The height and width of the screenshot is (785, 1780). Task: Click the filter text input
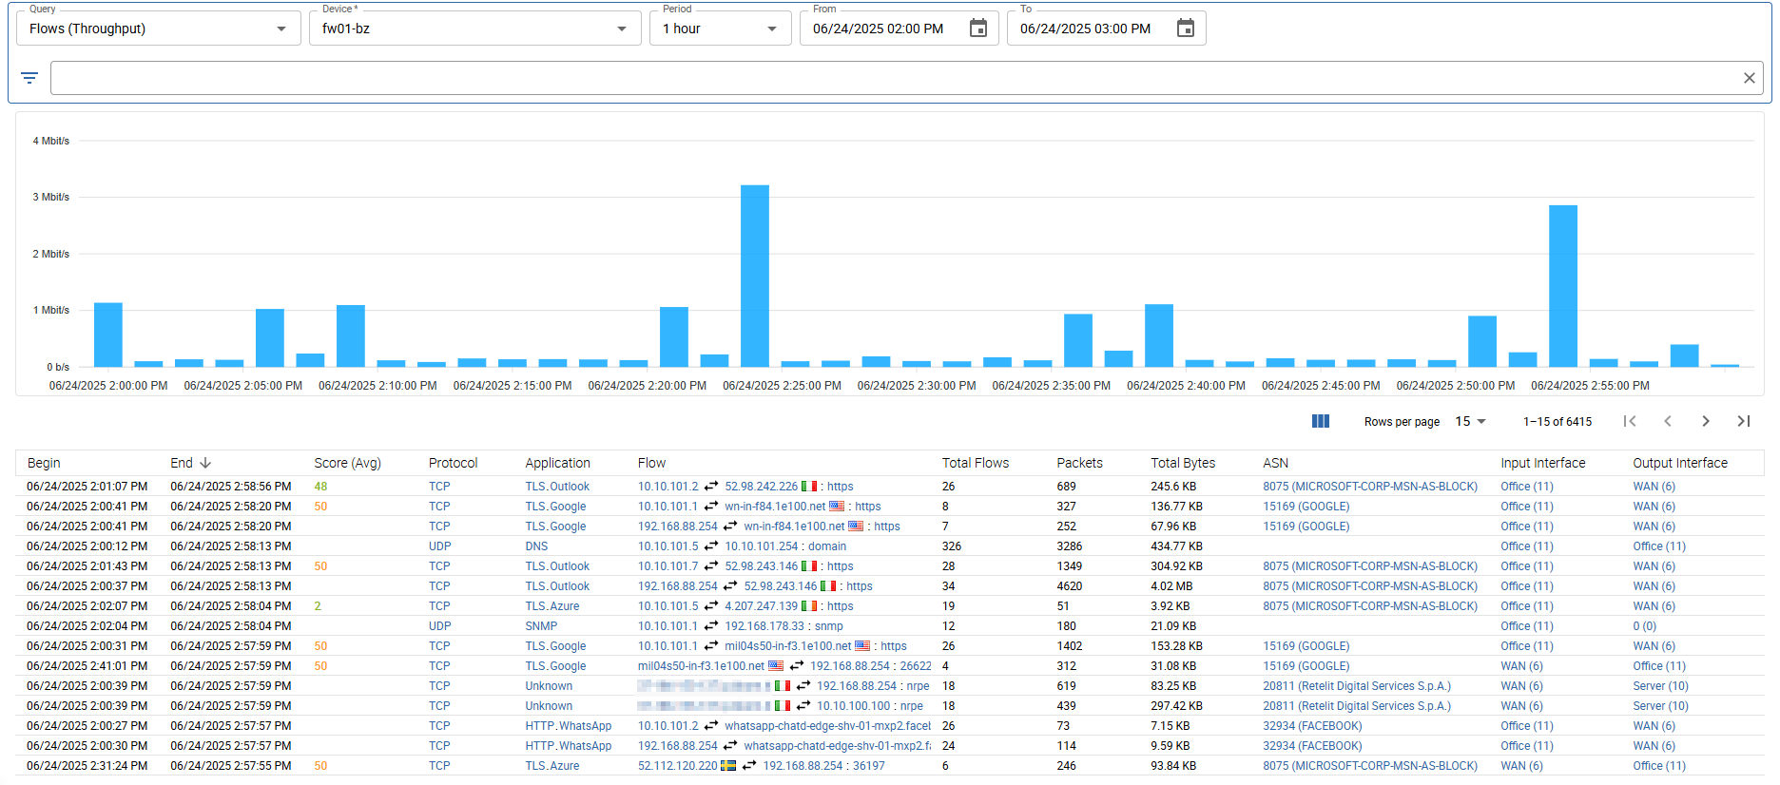click(x=894, y=78)
